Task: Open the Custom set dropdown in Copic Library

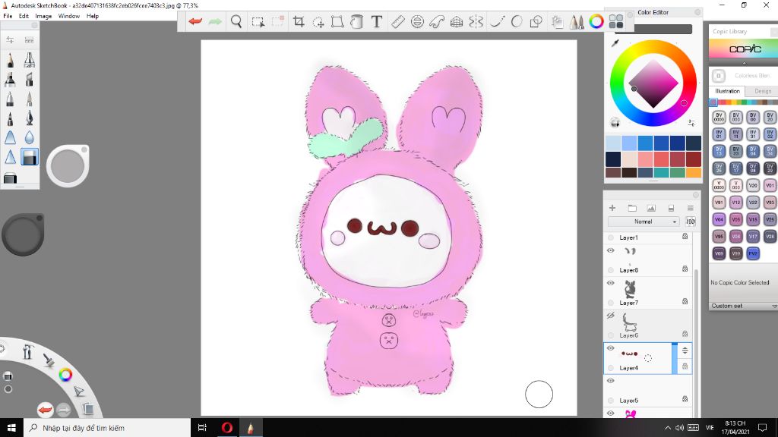Action: [744, 307]
